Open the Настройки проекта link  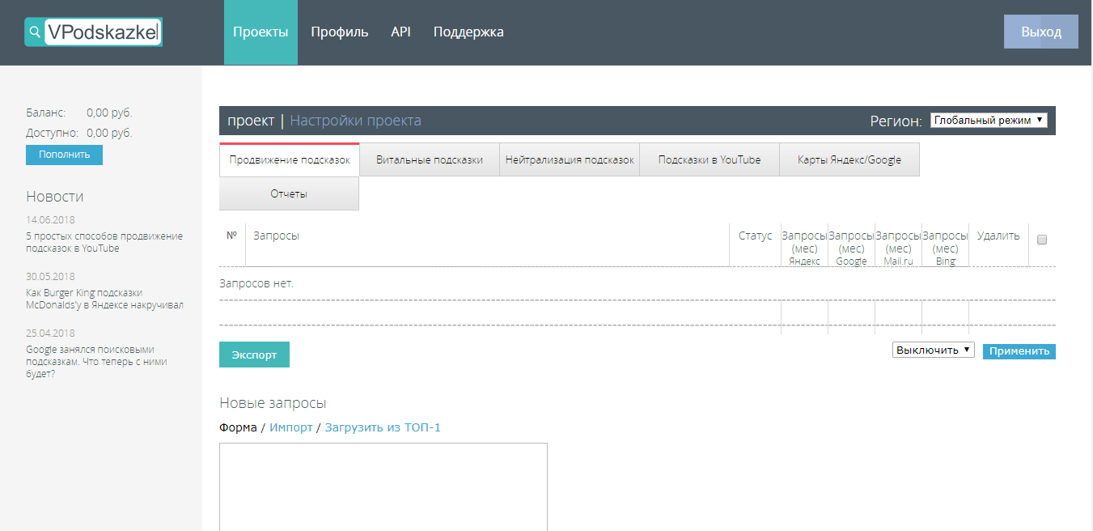355,121
